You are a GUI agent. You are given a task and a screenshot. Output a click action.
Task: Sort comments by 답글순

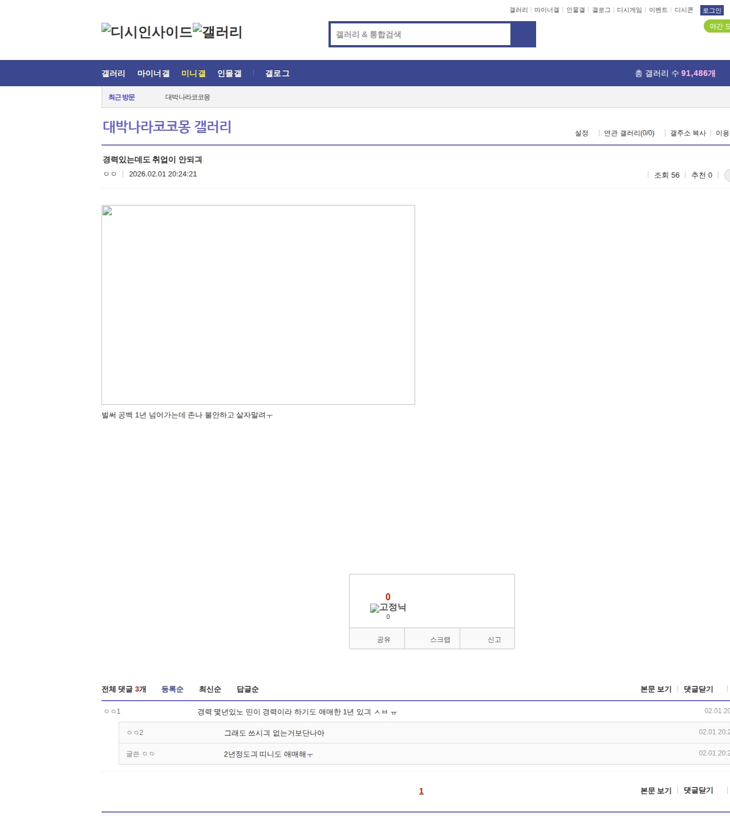point(248,689)
